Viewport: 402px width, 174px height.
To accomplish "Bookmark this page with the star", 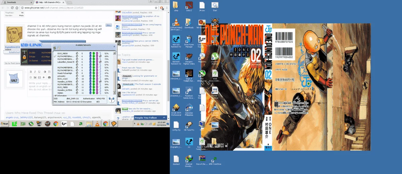I will [156, 7].
